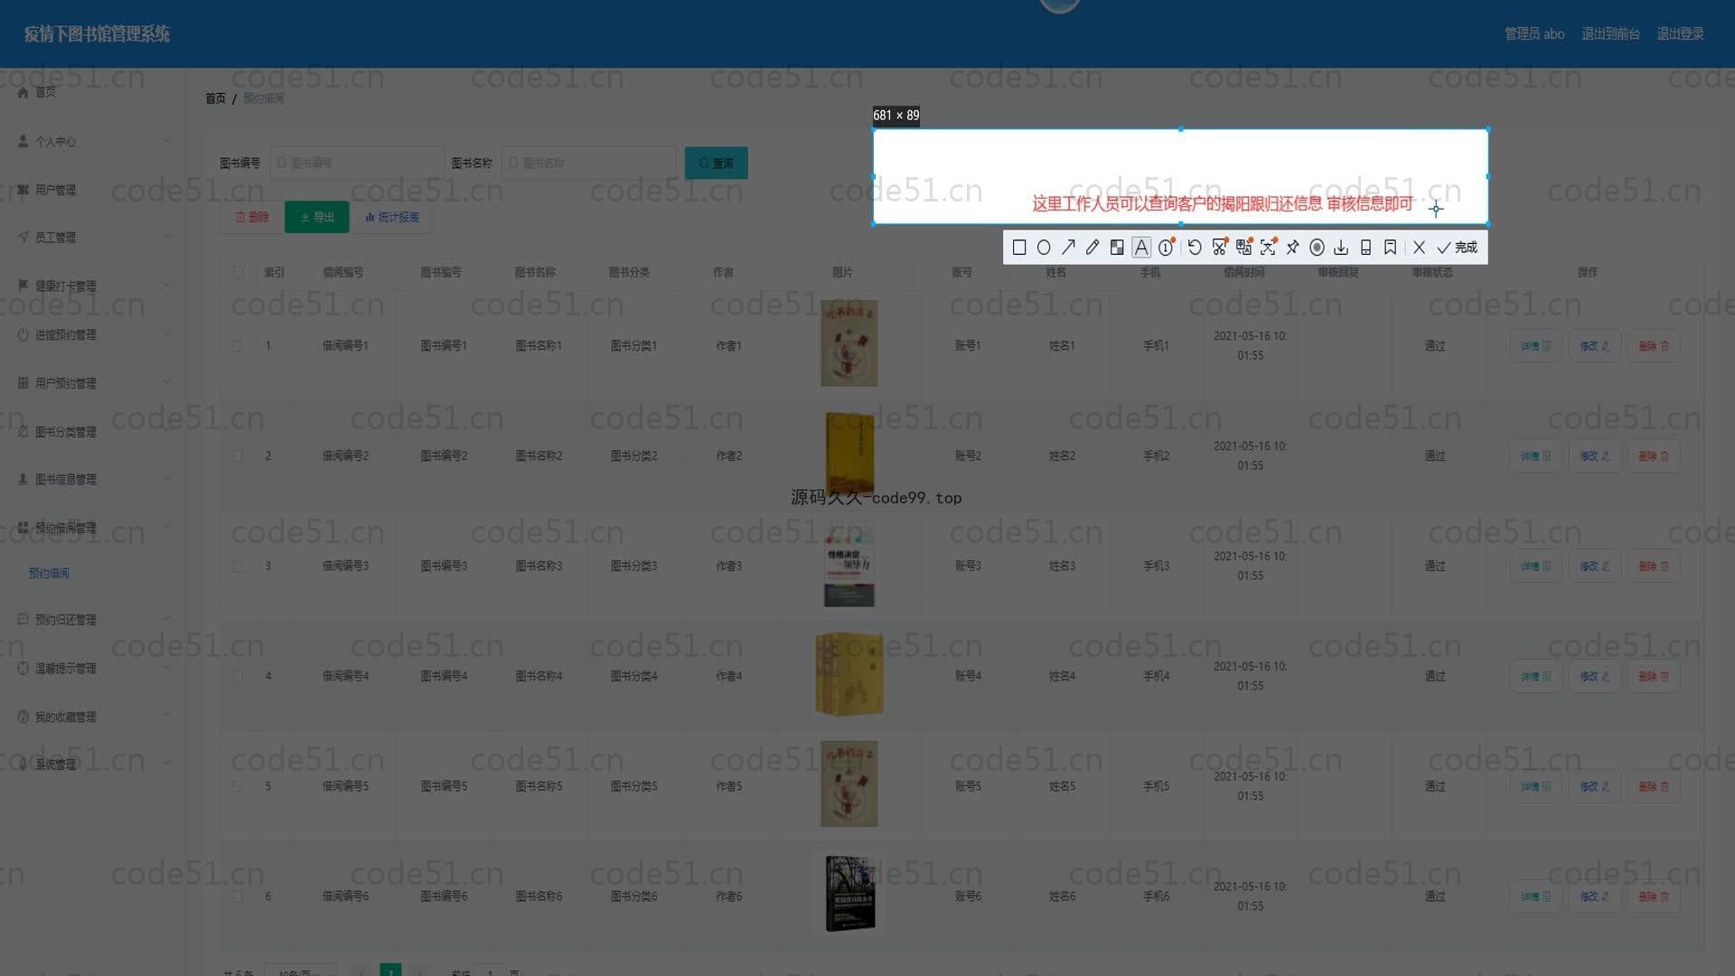Screen dimensions: 1735x976
Task: Toggle the select-all header checkbox
Action: pyautogui.click(x=239, y=272)
